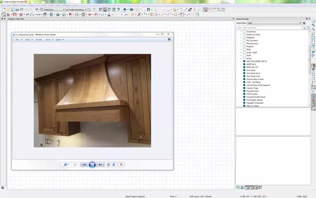Go to the previous photo in the viewer
316x198 pixels.
pyautogui.click(x=84, y=164)
